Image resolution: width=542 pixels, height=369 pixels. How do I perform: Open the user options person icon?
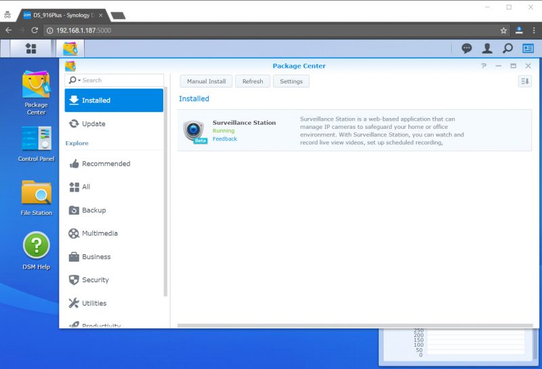487,48
